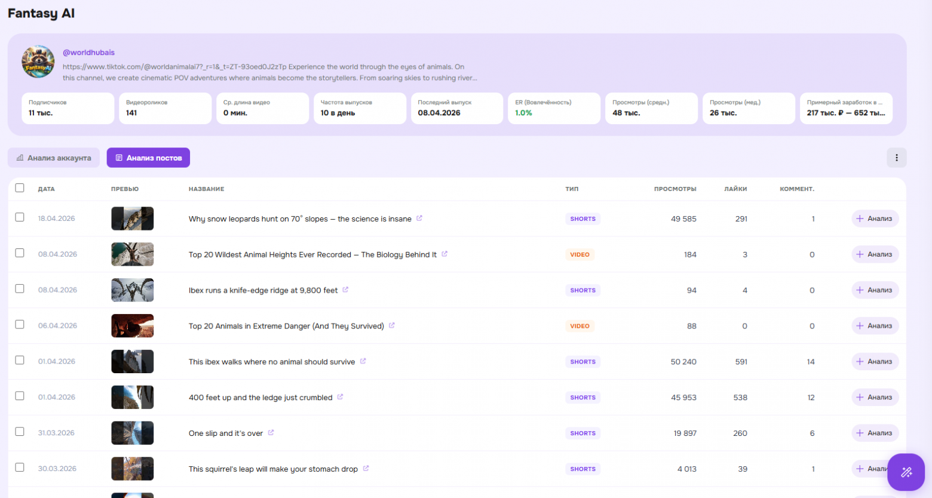
Task: Check the 400 feet up row checkbox
Action: [20, 396]
